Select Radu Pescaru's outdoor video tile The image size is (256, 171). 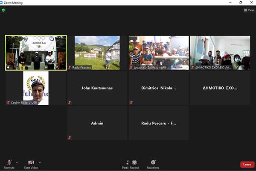coord(97,53)
